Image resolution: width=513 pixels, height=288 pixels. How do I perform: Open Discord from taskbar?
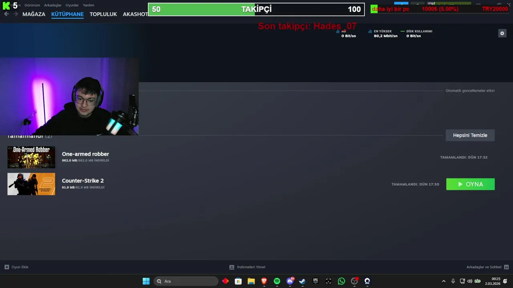point(290,281)
